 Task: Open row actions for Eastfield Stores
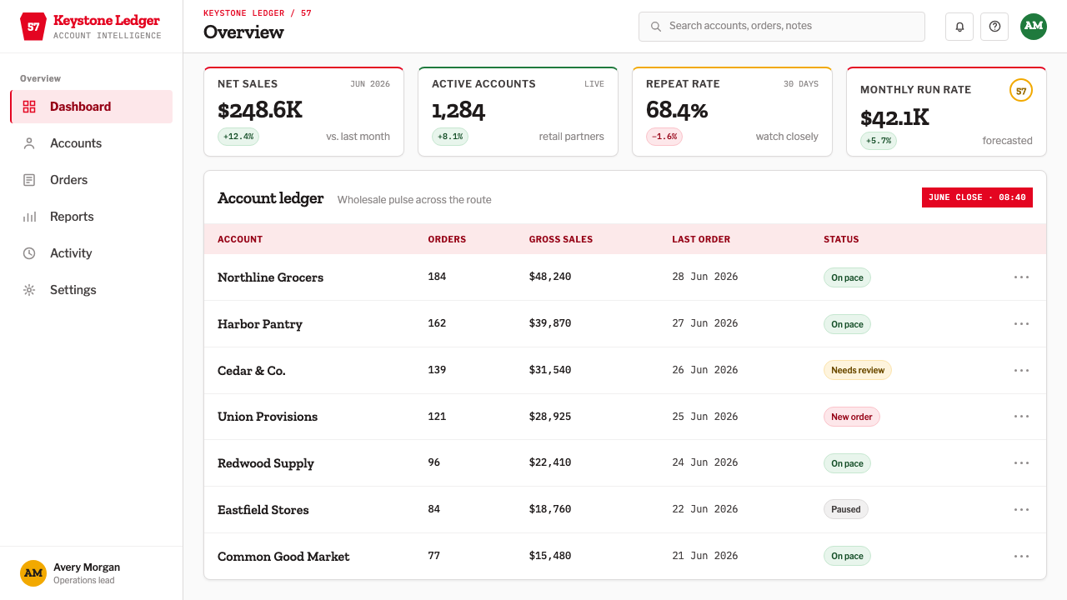click(x=1021, y=510)
